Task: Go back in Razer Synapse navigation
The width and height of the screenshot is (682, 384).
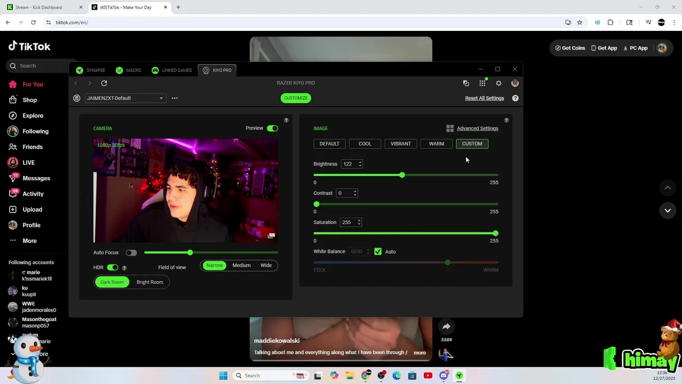Action: click(x=76, y=83)
